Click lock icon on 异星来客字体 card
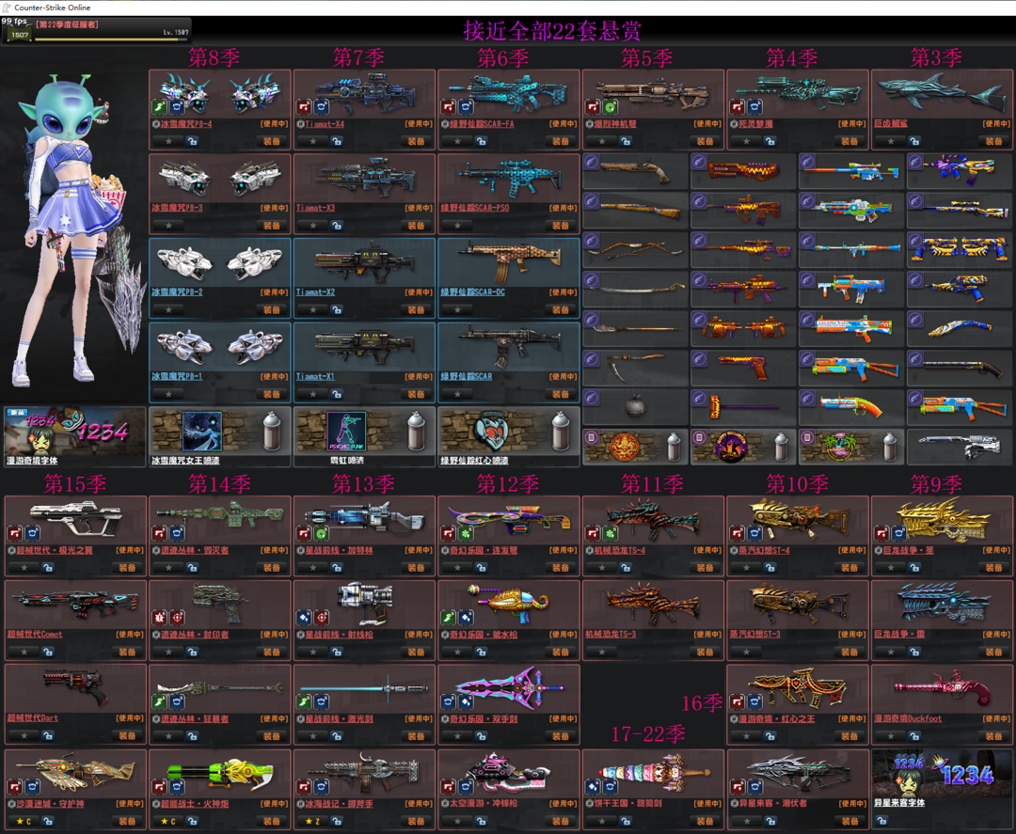The width and height of the screenshot is (1016, 834). point(881,820)
